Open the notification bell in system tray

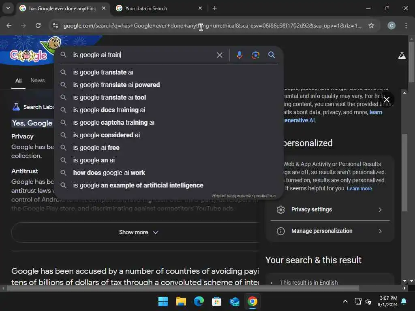404,301
